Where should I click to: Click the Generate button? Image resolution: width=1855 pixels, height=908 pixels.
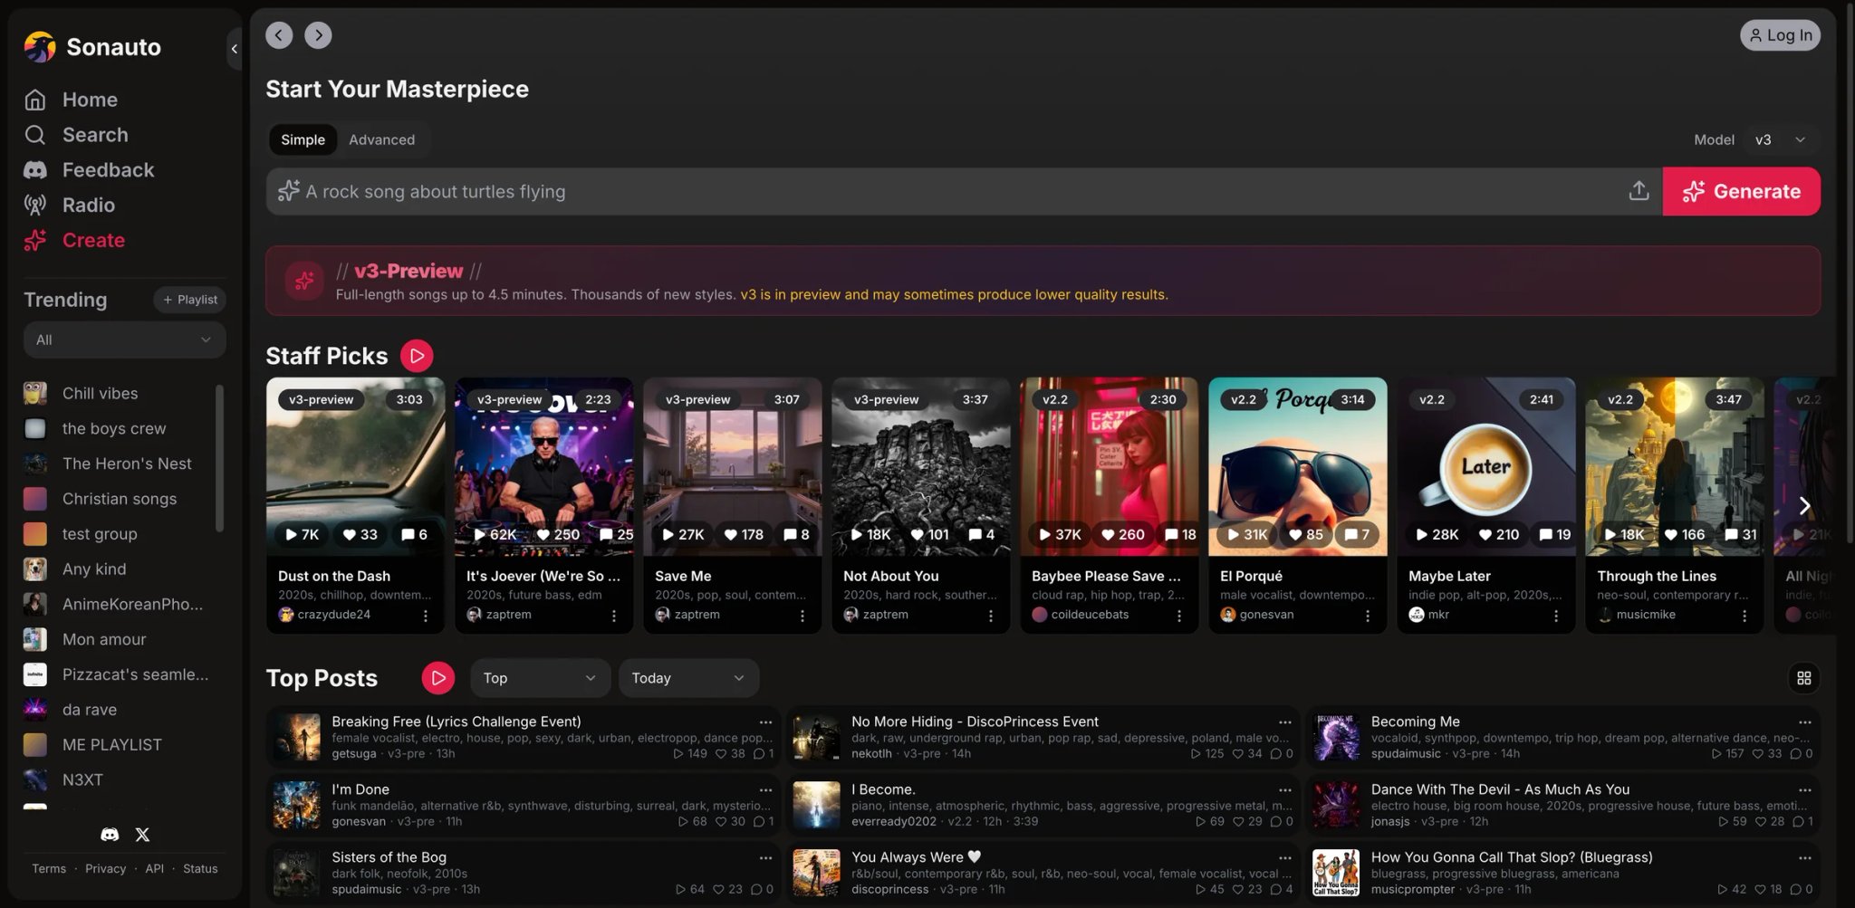click(x=1741, y=191)
